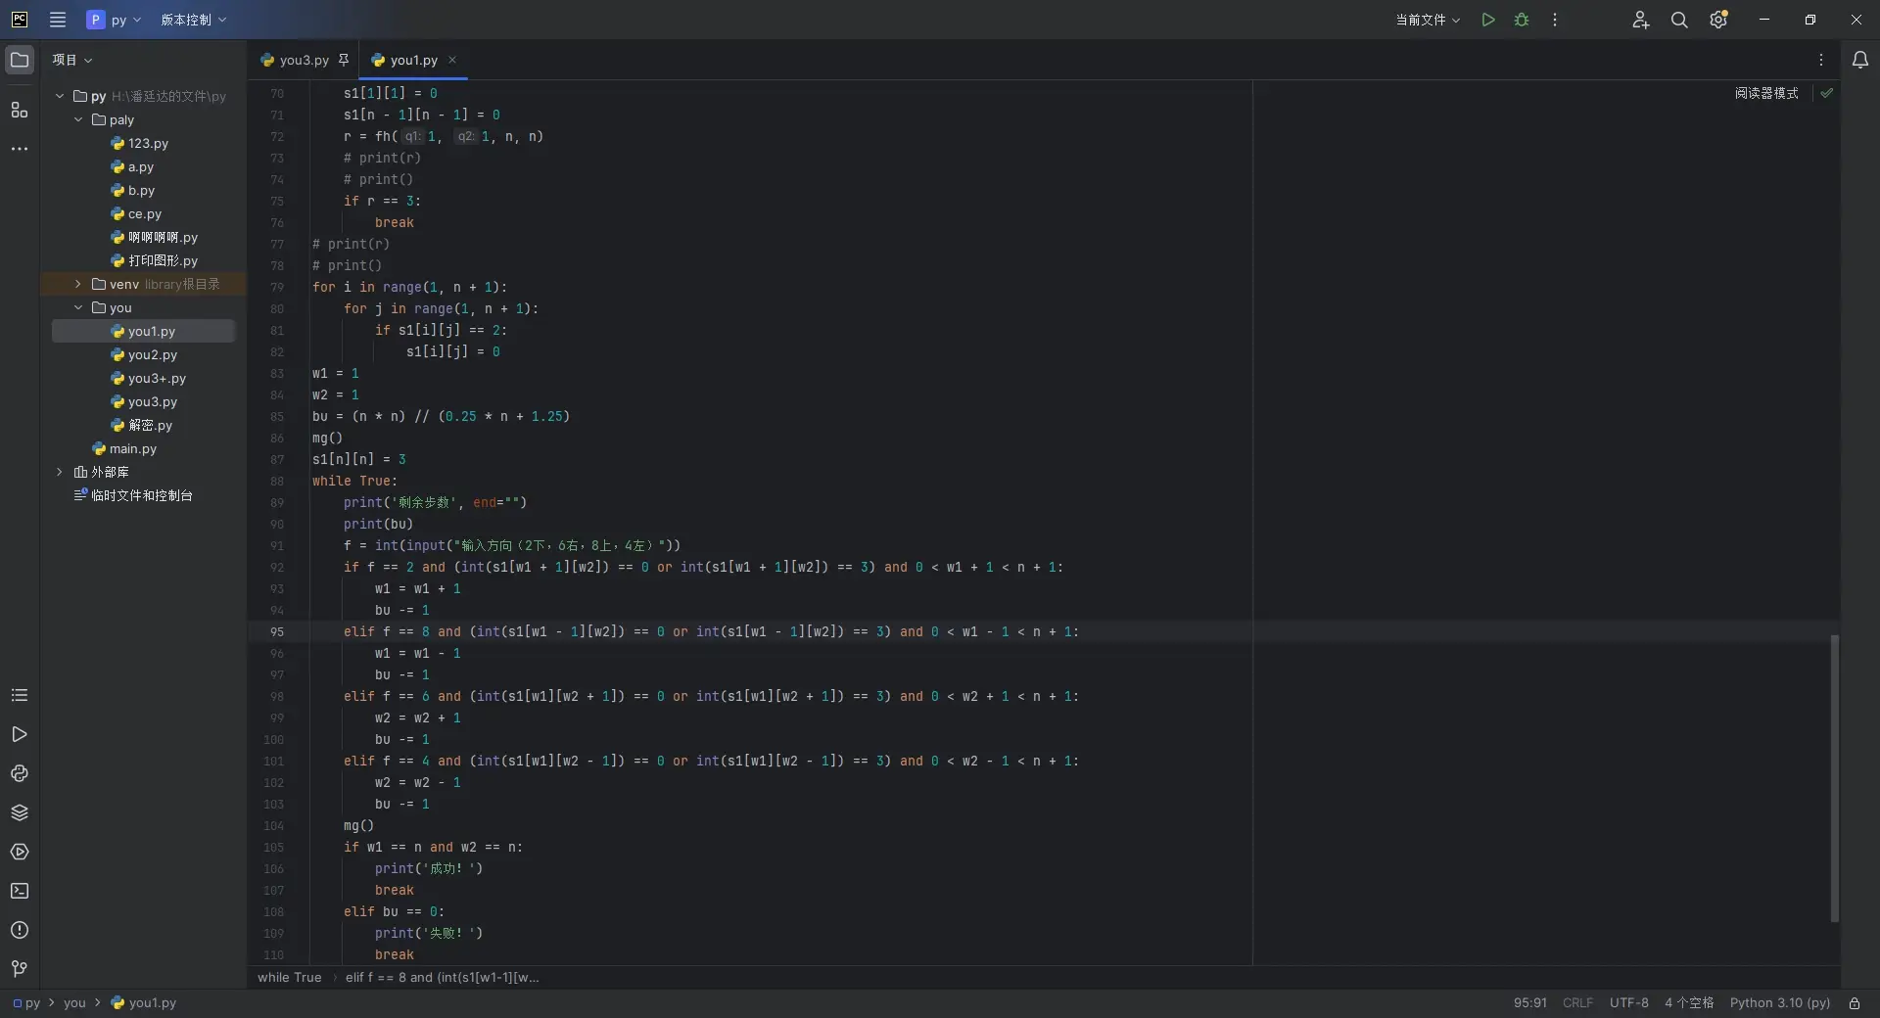Open Scratches and Consoles node

point(133,495)
